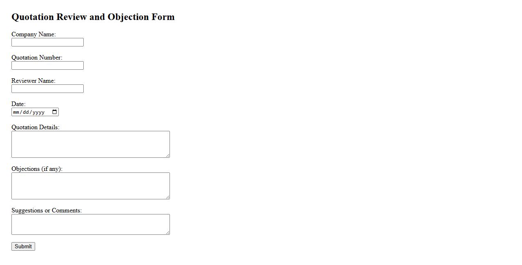Click the resize corner of Suggestions or Comments box

(167, 232)
